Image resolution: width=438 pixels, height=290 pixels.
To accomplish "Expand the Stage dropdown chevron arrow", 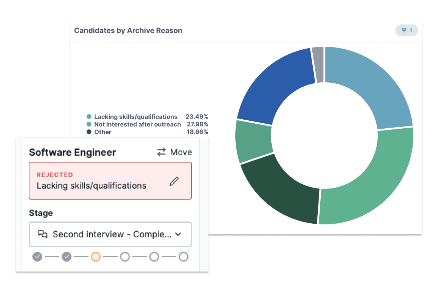I will 178,235.
